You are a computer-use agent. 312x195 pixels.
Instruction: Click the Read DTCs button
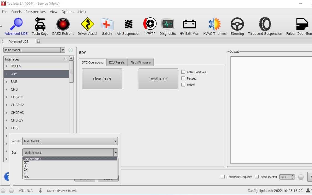coord(158,79)
